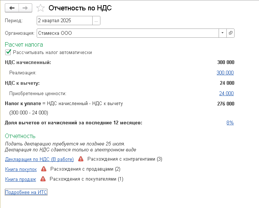Image resolution: width=259 pixels, height=208 pixels.
Task: Click warning icon beside Книга продаж
Action: coord(43,179)
